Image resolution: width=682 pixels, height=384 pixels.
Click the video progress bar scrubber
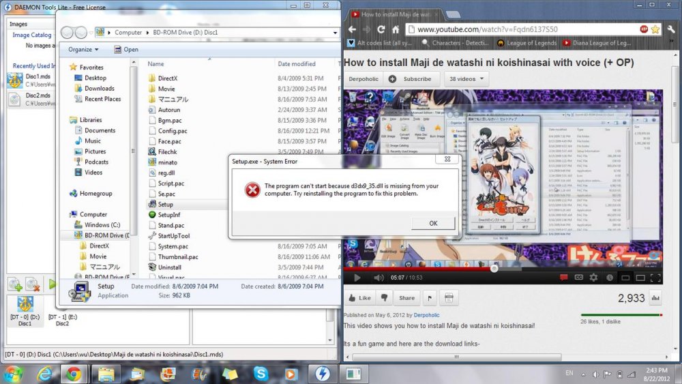coord(494,268)
